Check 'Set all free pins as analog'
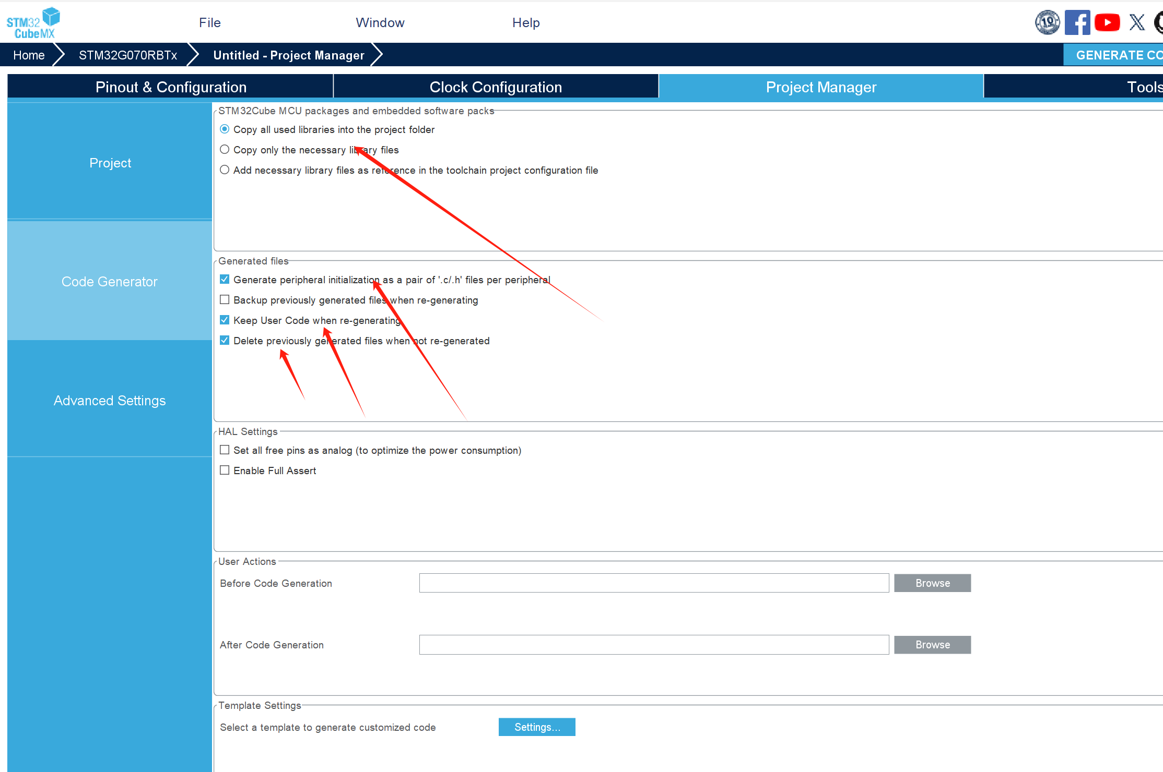 [225, 450]
